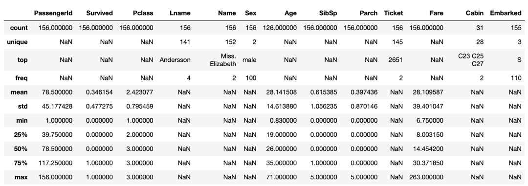The image size is (528, 186).
Task: Select the Fare max value 263.000000
Action: (426, 177)
